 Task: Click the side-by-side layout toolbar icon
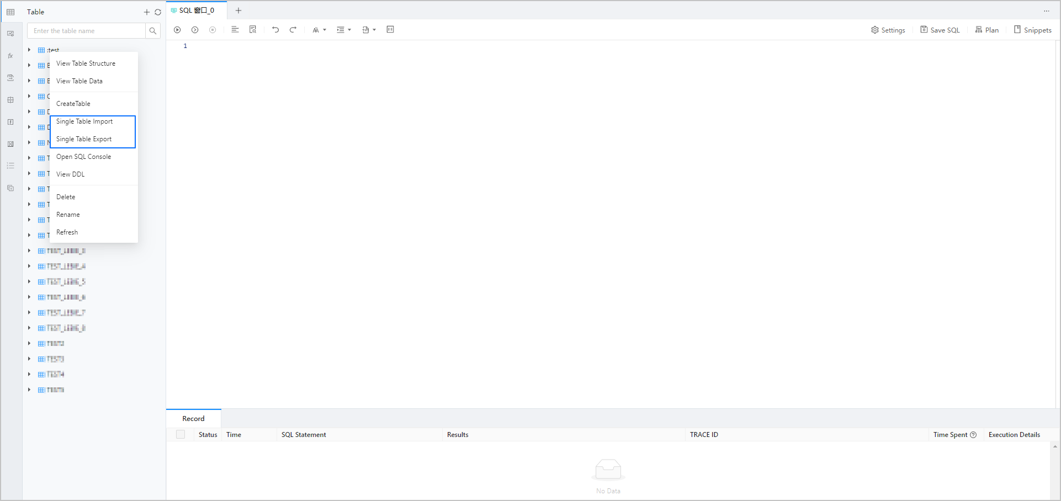390,30
